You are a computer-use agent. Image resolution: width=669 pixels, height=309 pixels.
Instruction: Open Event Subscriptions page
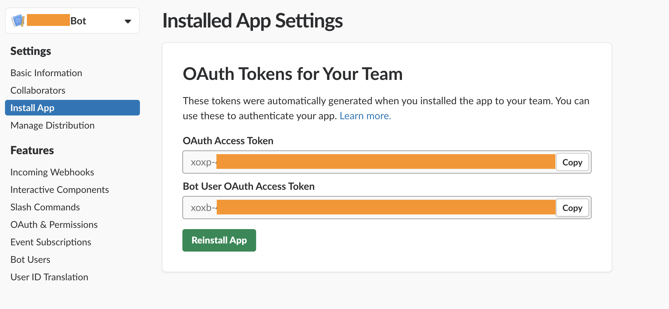(51, 242)
